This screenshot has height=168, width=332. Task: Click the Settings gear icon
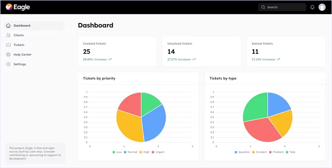point(8,64)
